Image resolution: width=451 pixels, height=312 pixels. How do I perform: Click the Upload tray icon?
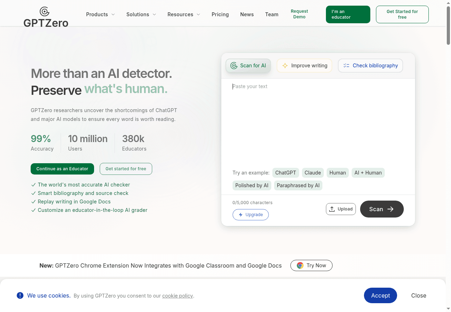click(332, 209)
